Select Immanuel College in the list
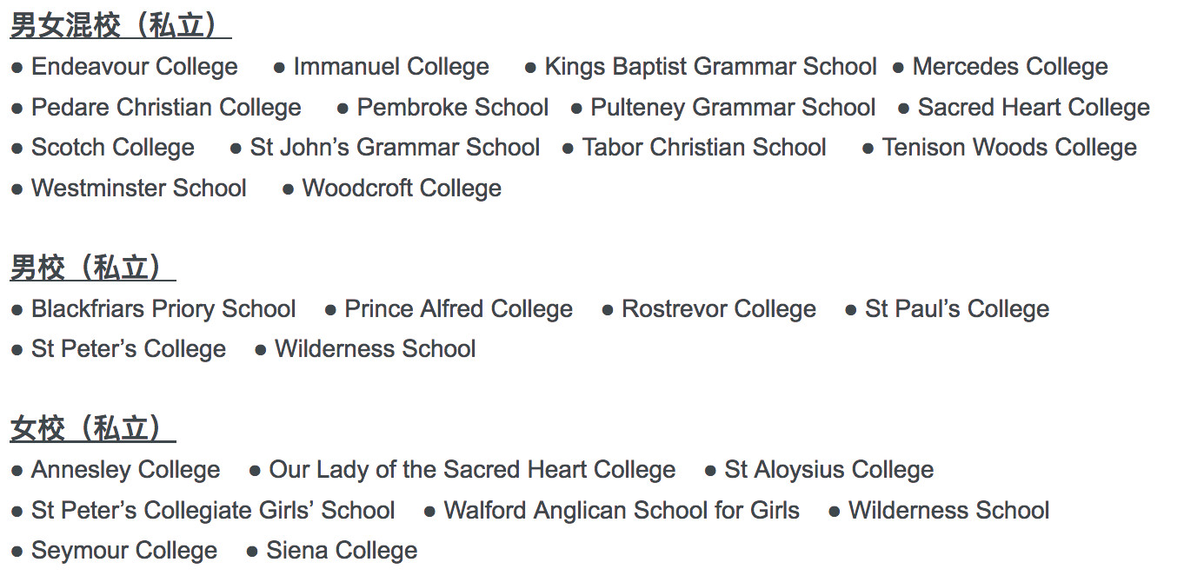Viewport: 1184px width, 582px height. pos(391,67)
